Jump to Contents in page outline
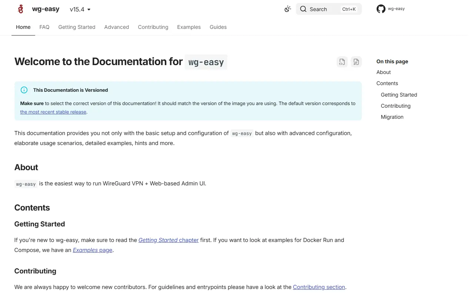 coord(387,83)
